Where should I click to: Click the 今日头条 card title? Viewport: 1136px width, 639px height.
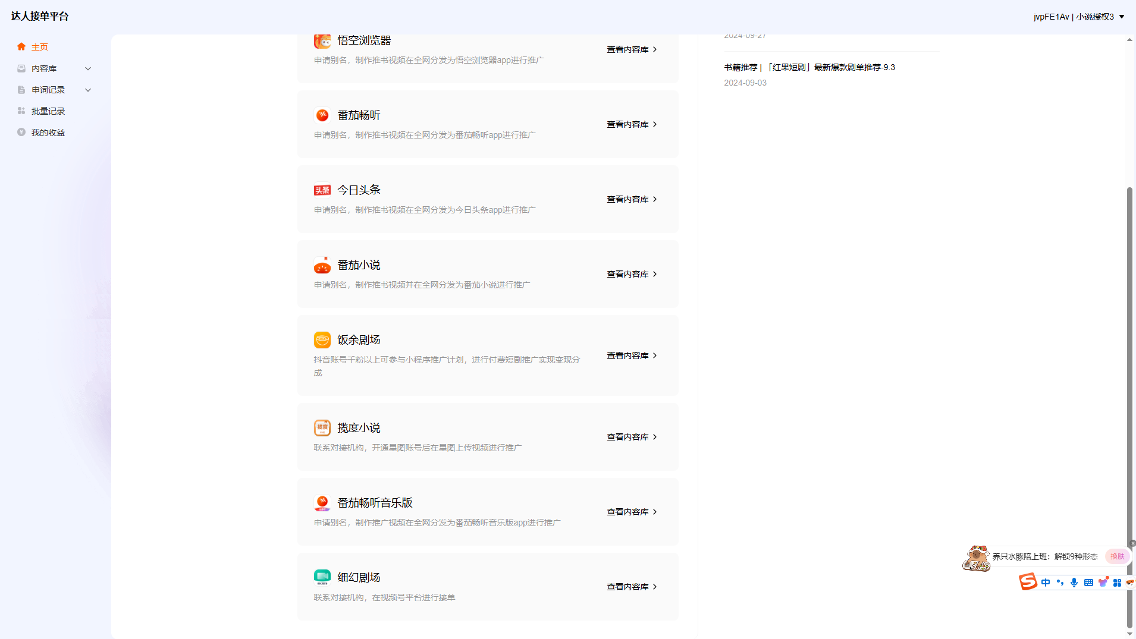coord(359,190)
